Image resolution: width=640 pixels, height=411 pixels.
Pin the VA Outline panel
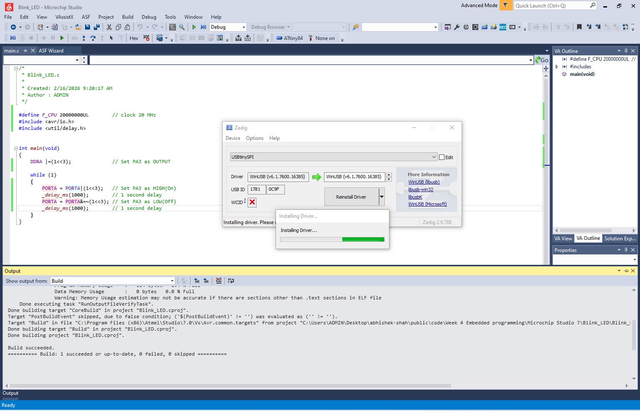click(626, 51)
